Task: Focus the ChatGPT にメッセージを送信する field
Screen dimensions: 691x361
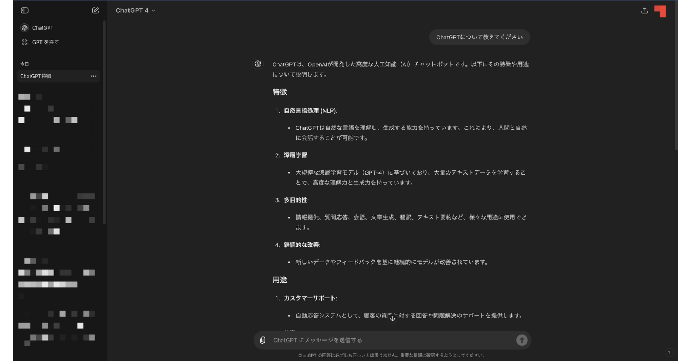Action: 389,340
